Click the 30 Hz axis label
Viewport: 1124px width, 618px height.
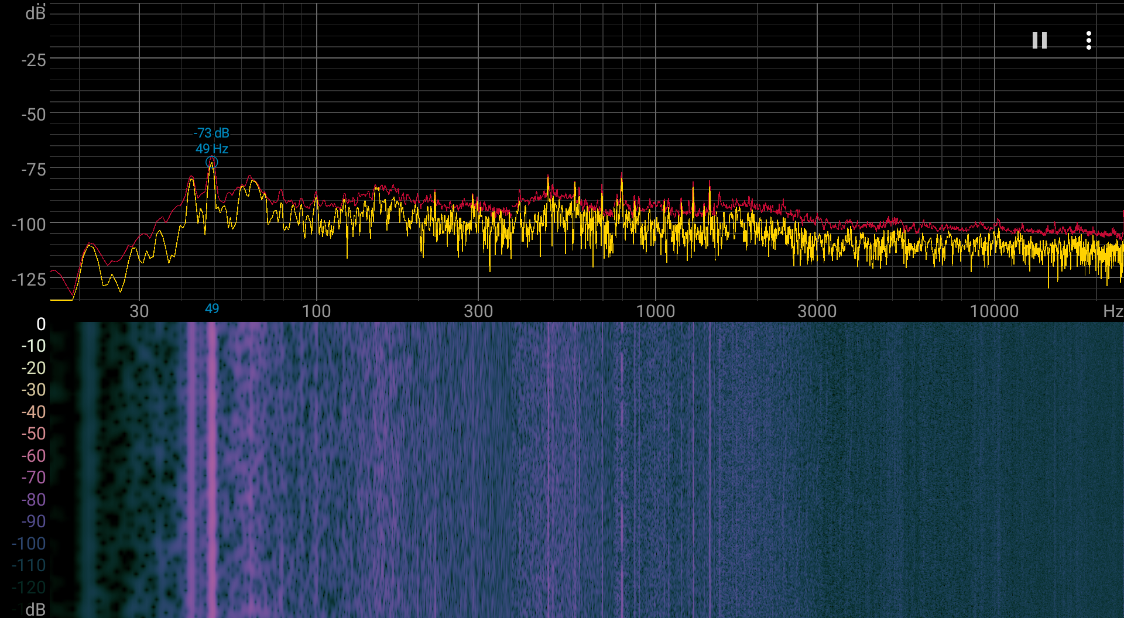(x=139, y=311)
